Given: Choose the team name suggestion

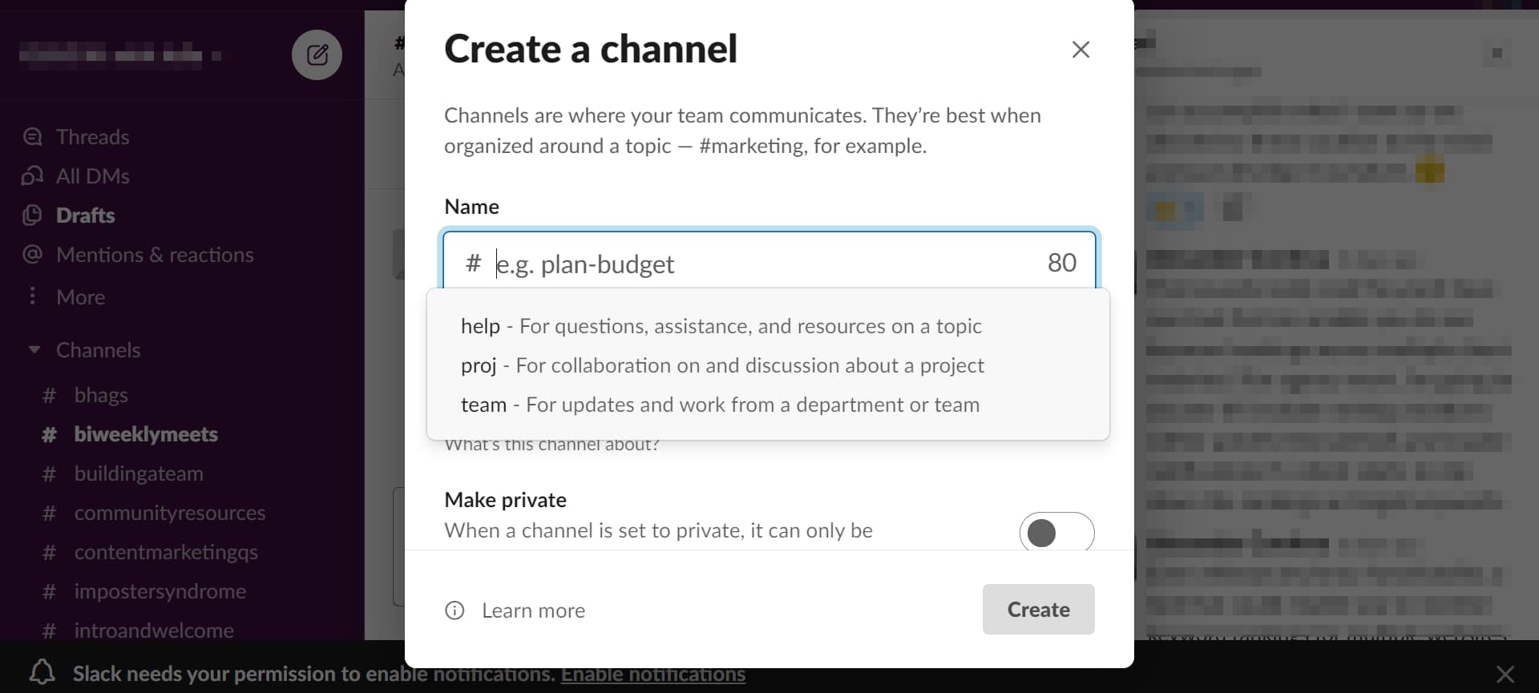Looking at the screenshot, I should click(x=719, y=405).
